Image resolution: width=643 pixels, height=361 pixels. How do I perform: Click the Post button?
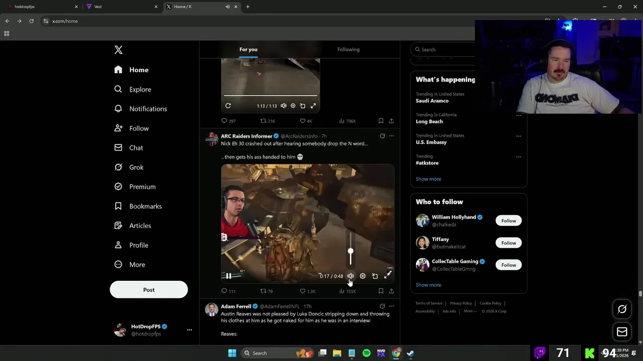tap(149, 290)
